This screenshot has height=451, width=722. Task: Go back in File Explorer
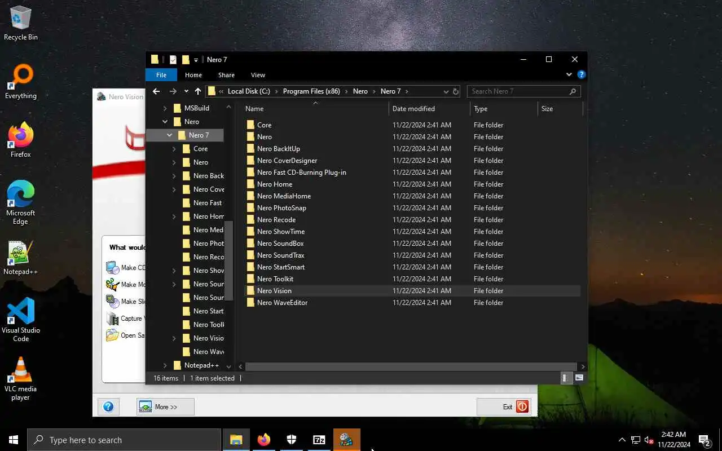tap(156, 91)
